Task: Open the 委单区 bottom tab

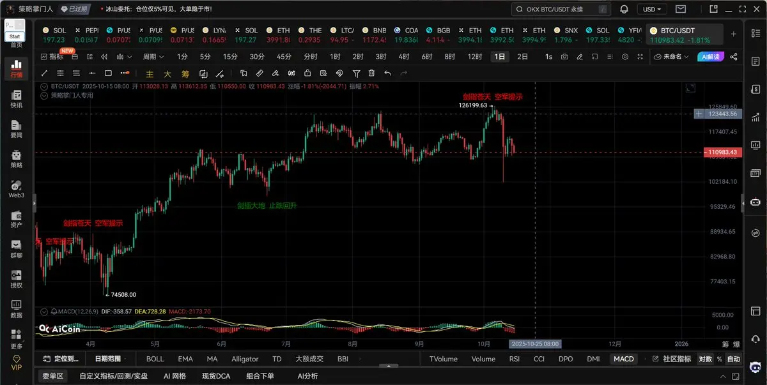Action: pyautogui.click(x=52, y=376)
